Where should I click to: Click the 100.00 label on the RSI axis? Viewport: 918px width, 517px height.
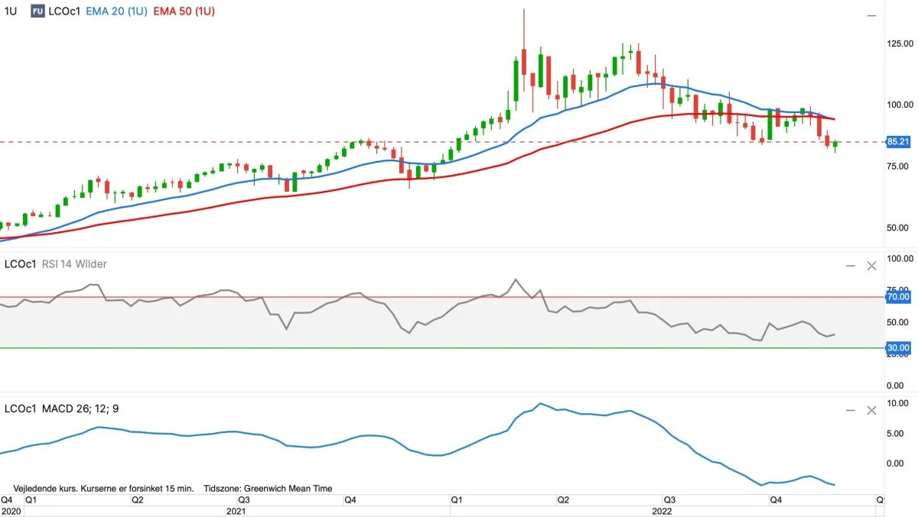pos(900,259)
